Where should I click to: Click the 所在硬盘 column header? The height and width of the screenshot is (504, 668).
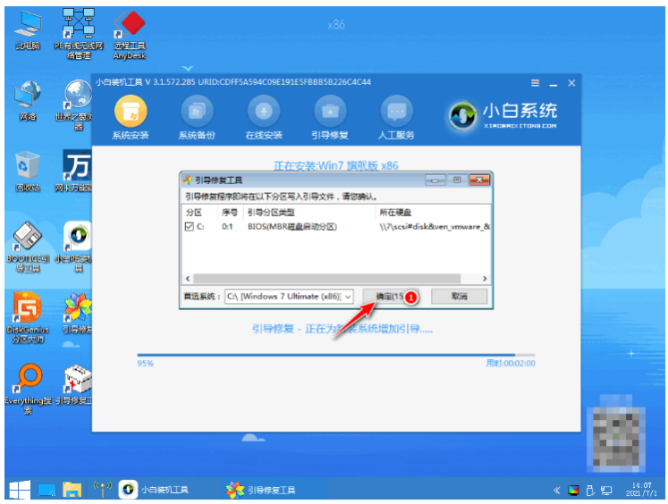pyautogui.click(x=395, y=213)
